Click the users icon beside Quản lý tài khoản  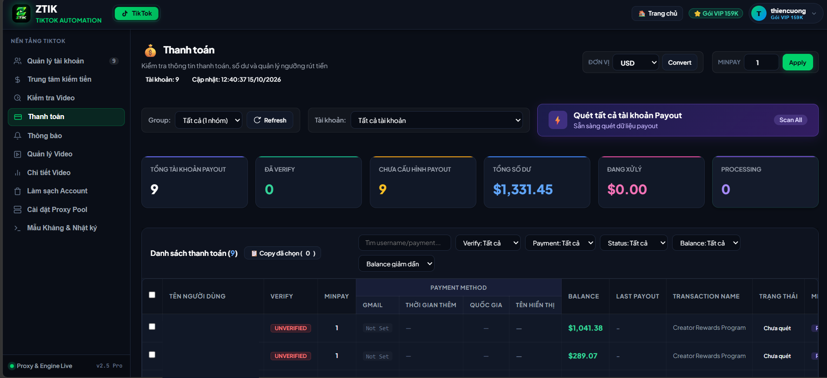17,61
